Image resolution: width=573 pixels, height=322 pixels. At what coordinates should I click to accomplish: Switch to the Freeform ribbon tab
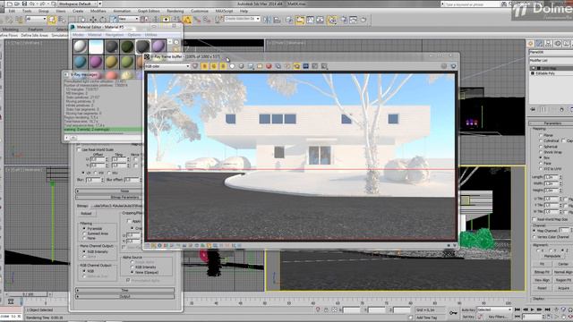coord(36,30)
